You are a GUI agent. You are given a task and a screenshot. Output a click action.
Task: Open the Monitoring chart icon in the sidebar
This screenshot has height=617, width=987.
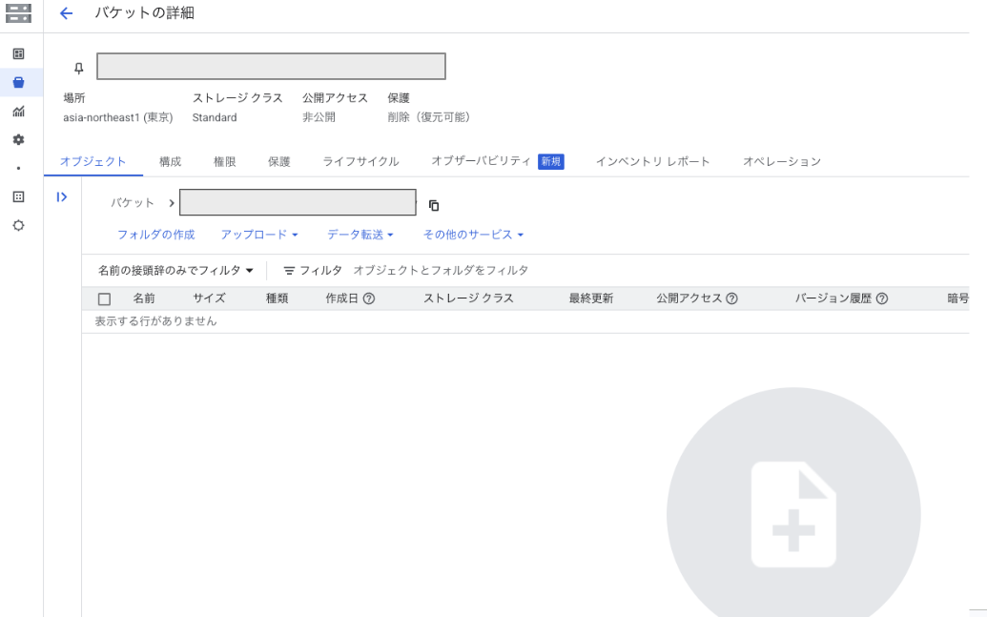(18, 112)
